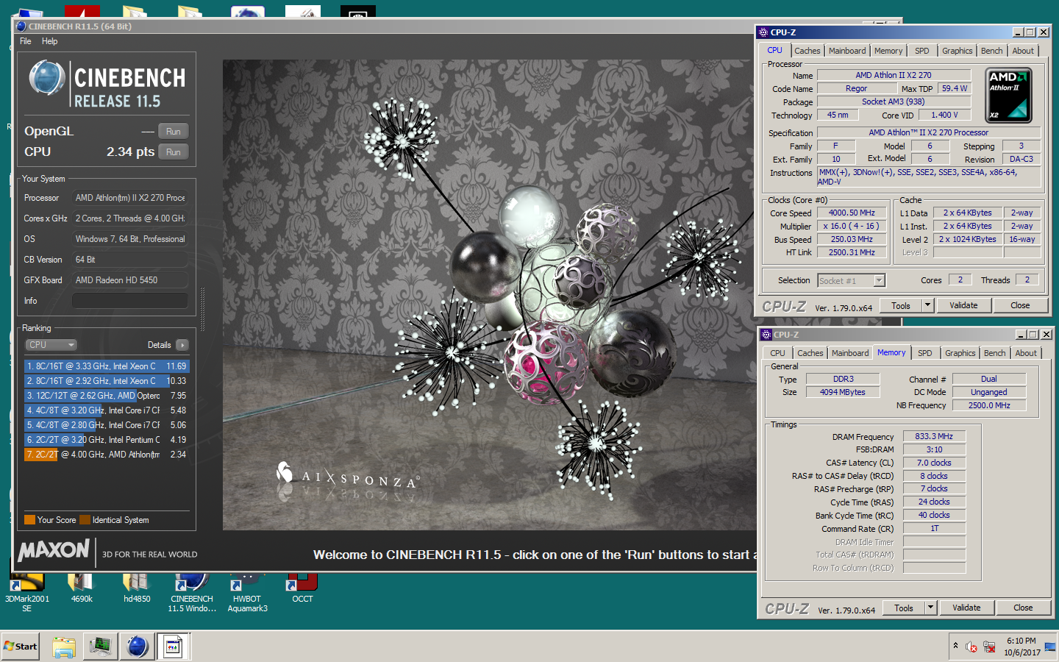The width and height of the screenshot is (1059, 662).
Task: Open the notepad-like taskbar application
Action: coord(174,647)
